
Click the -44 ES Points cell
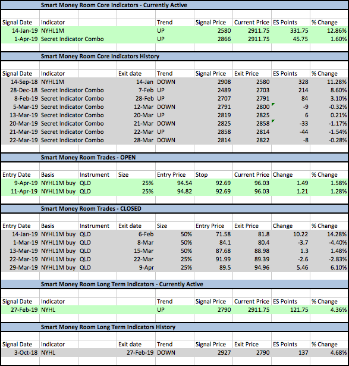[x=304, y=132]
